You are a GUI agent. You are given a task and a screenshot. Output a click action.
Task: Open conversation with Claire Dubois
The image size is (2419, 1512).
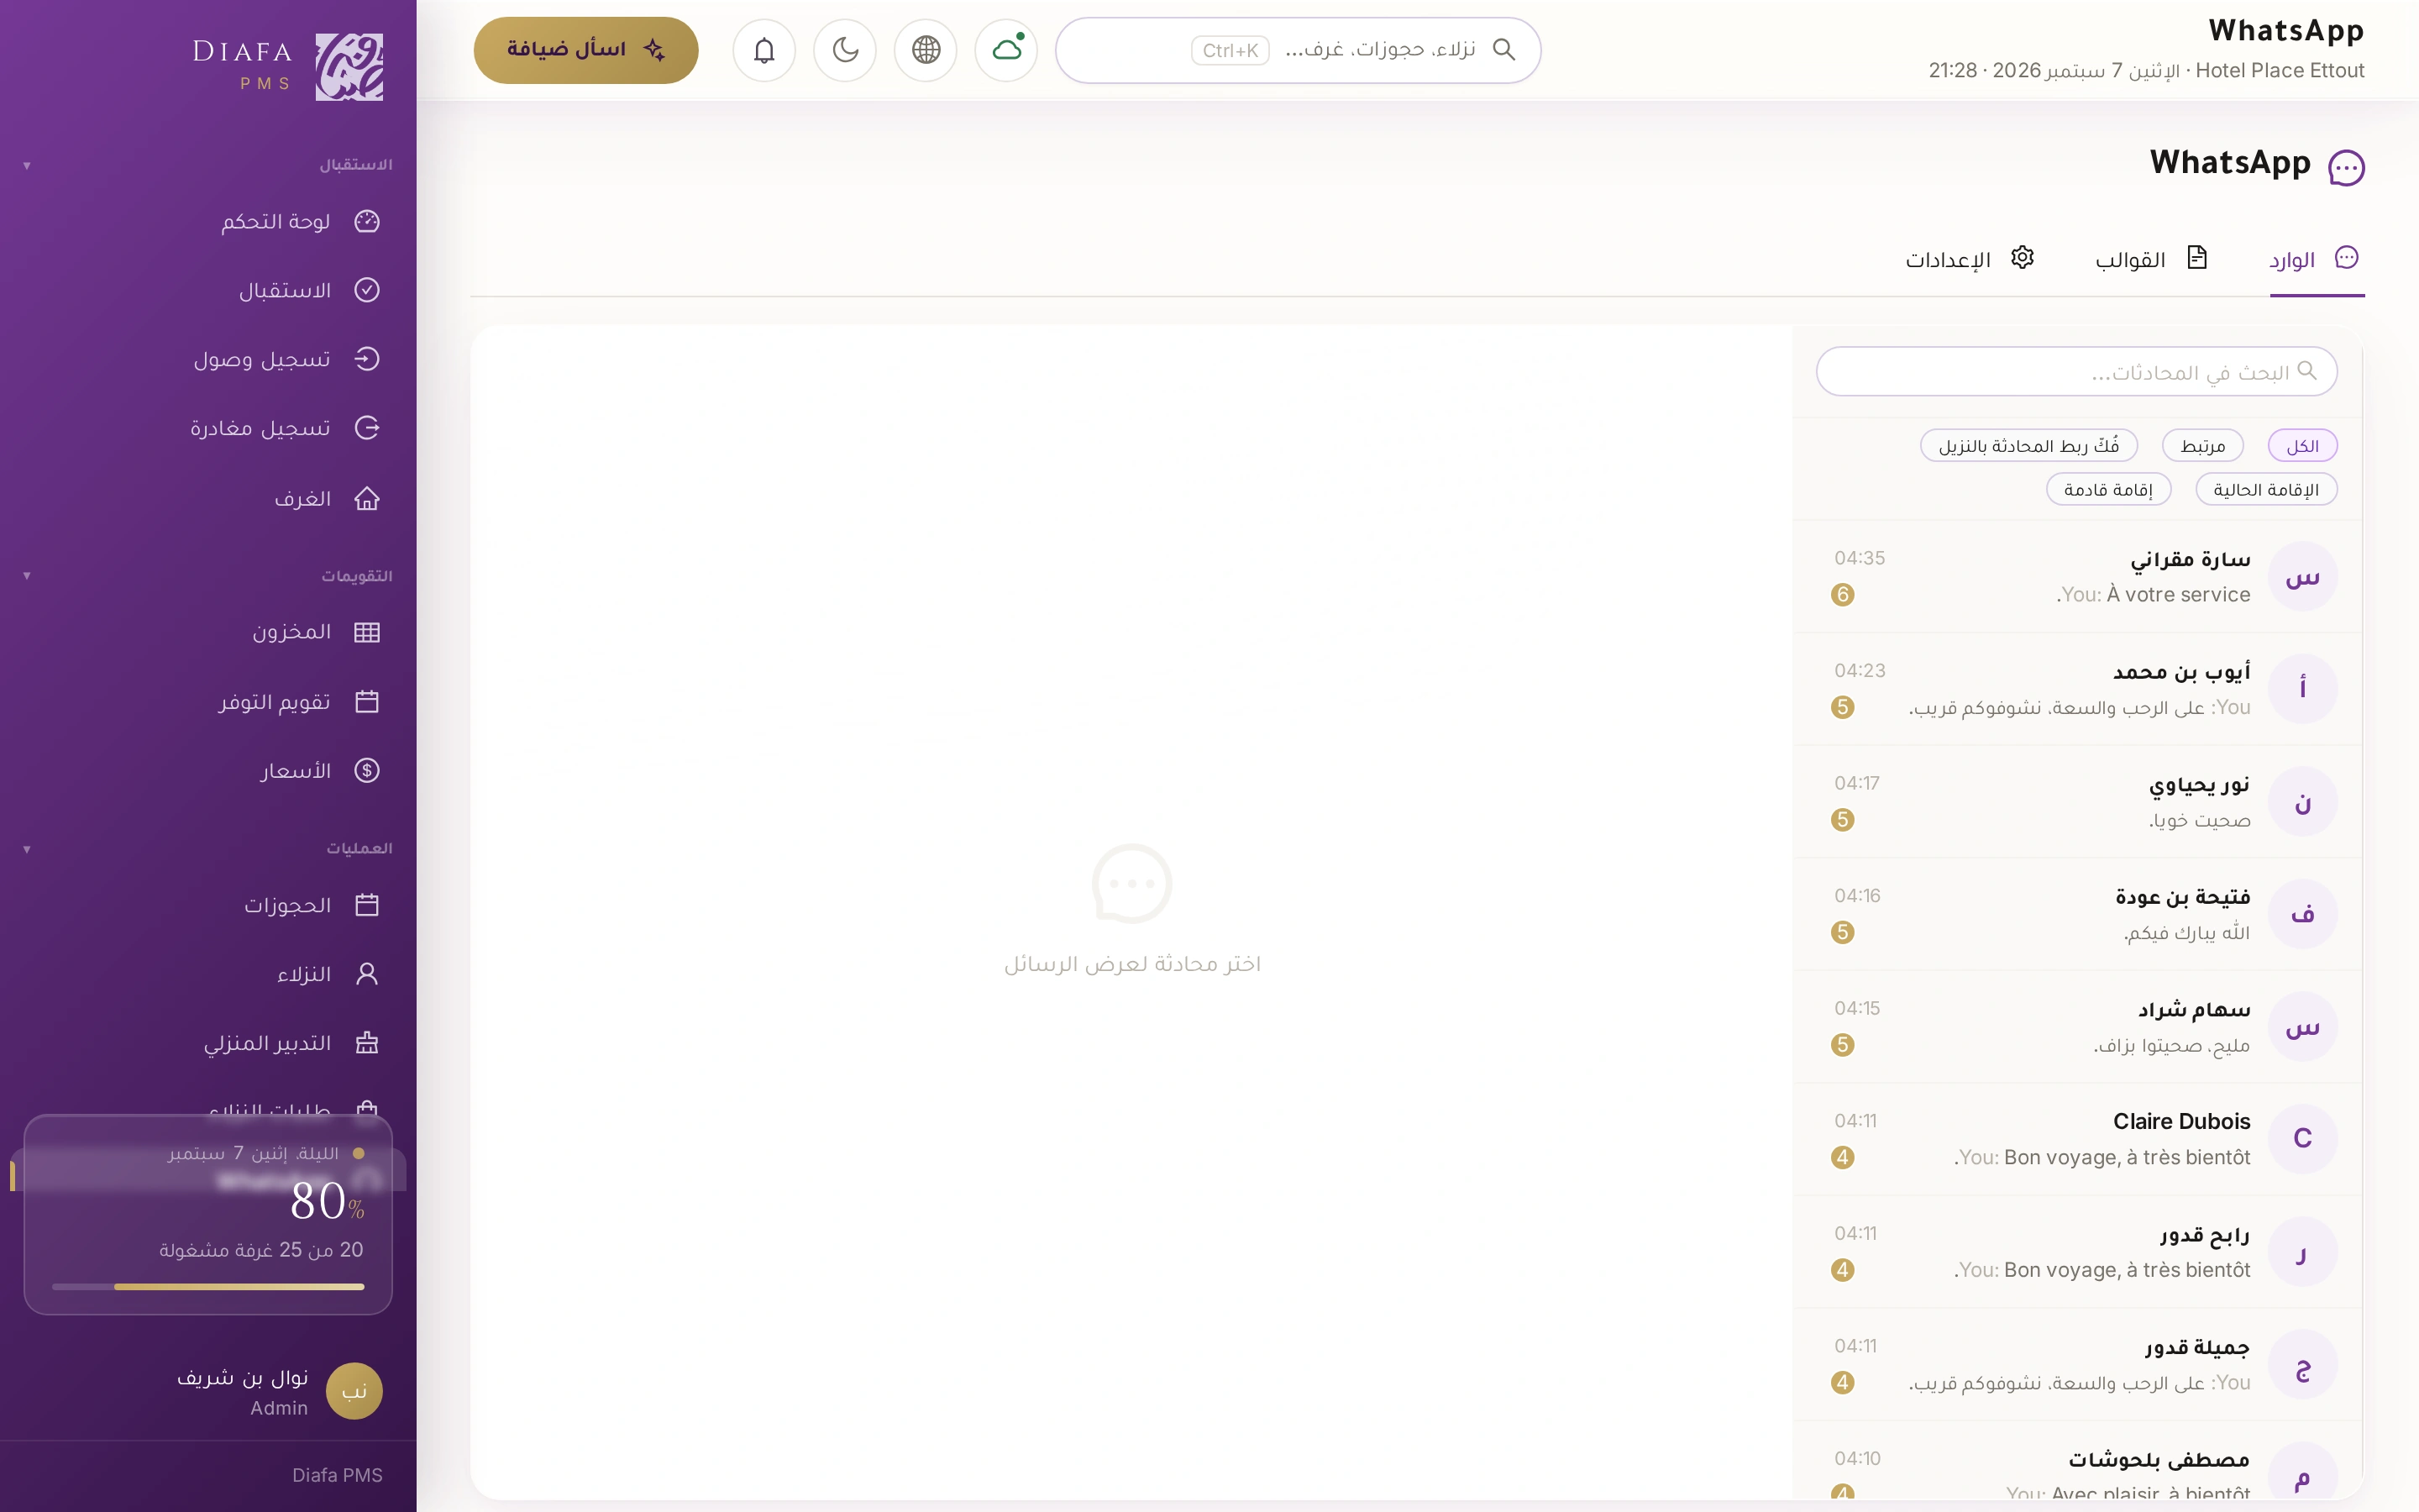coord(2077,1139)
